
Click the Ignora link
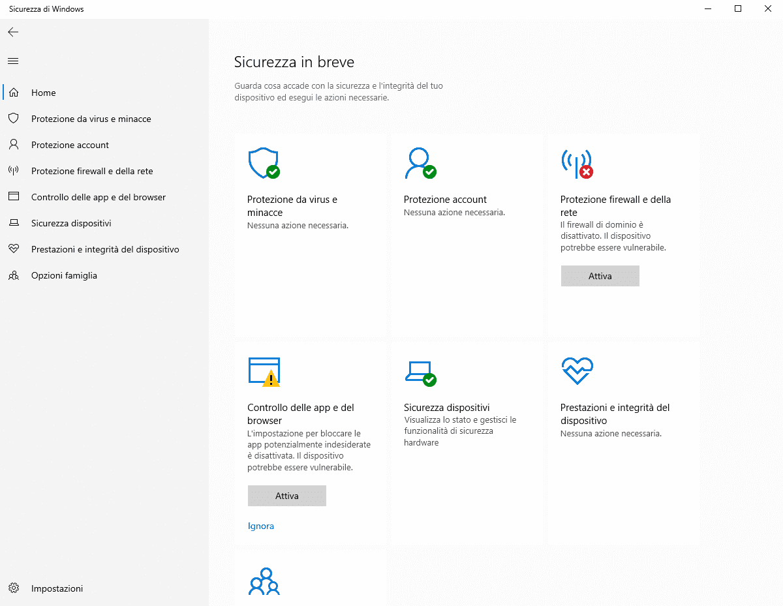(261, 526)
